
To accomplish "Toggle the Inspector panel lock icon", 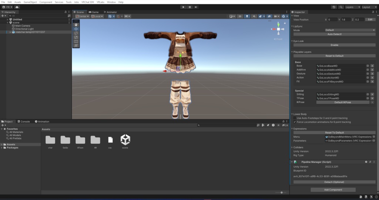I will coord(373,12).
